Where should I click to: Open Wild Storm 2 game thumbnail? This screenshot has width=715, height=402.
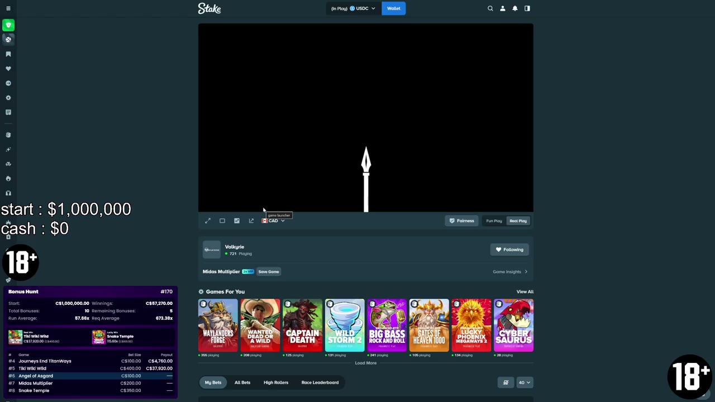click(x=345, y=326)
